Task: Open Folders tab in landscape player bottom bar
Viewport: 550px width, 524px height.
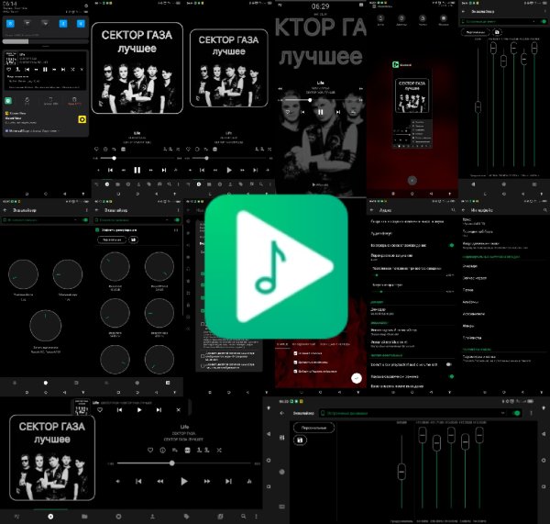Action: point(84,517)
